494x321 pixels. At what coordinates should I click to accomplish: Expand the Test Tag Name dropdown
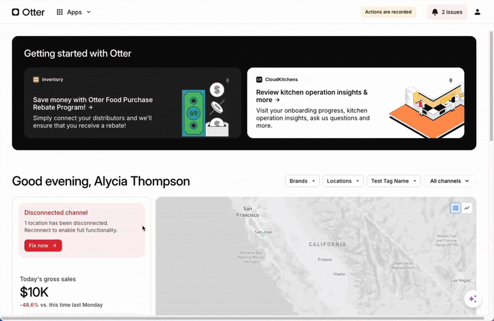coord(393,181)
